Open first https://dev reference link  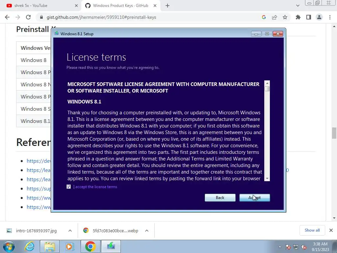[x=39, y=161]
